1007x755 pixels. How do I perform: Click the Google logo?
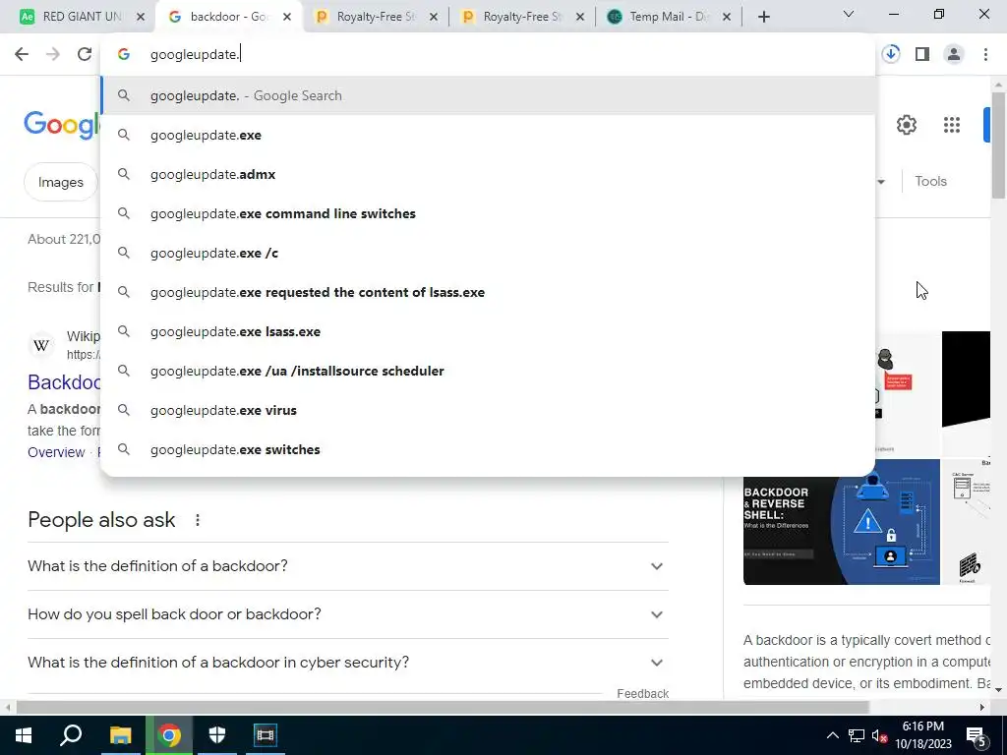click(x=62, y=125)
